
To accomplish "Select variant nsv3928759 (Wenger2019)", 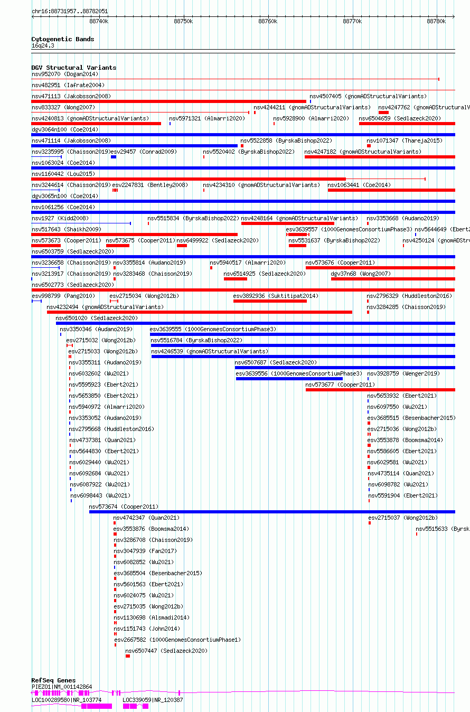I will (403, 373).
